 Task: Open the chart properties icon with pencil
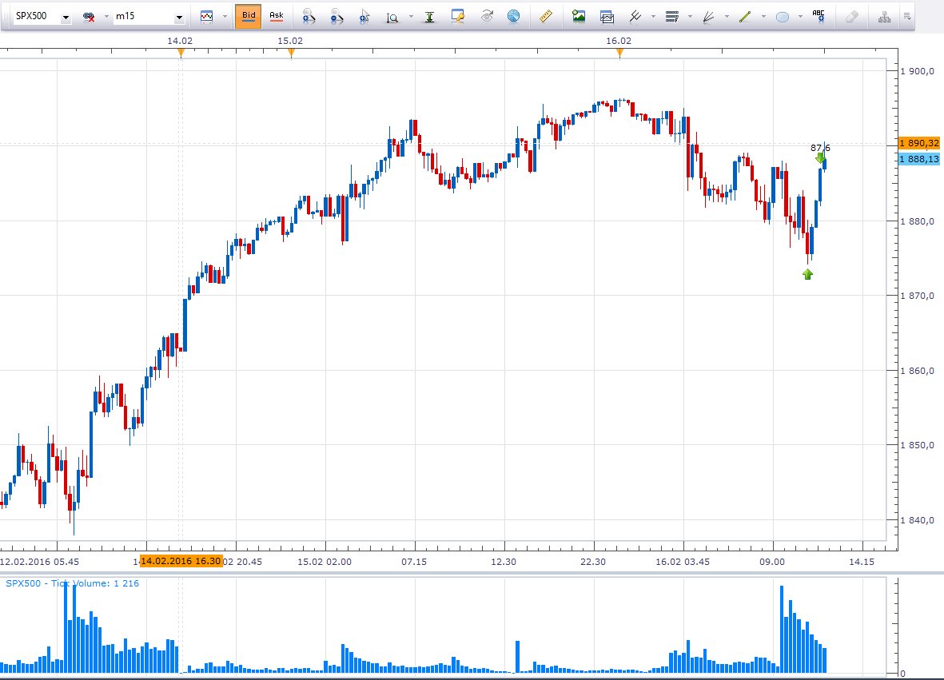point(457,17)
